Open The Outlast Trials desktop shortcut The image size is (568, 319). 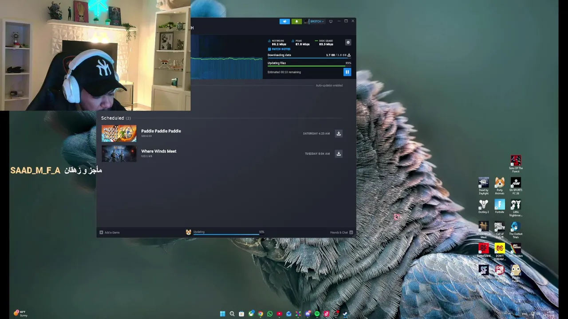516,230
